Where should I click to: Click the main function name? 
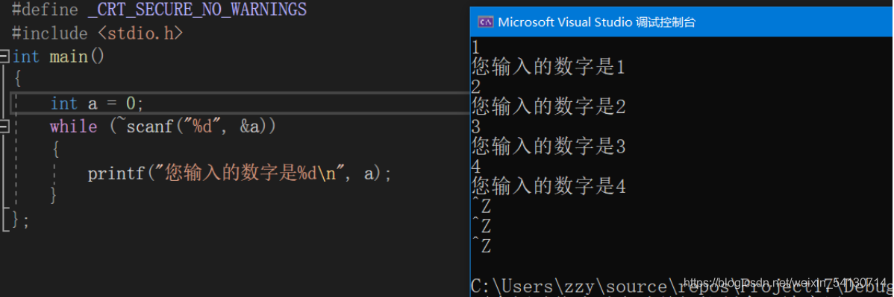69,57
